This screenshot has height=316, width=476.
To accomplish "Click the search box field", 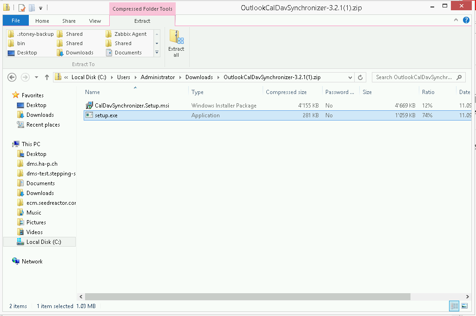I will click(x=414, y=77).
